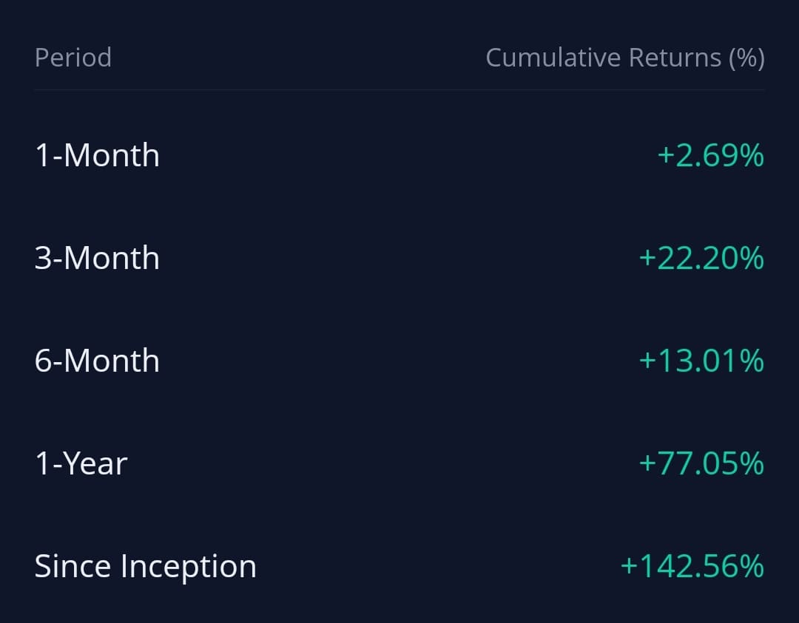The width and height of the screenshot is (799, 623).
Task: Click the empty header space between column titles
Action: (296, 58)
